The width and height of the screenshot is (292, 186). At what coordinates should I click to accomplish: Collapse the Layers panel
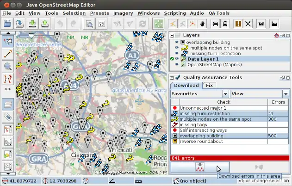click(172, 35)
